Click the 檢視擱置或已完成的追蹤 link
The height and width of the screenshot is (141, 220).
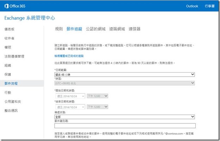[69, 56]
